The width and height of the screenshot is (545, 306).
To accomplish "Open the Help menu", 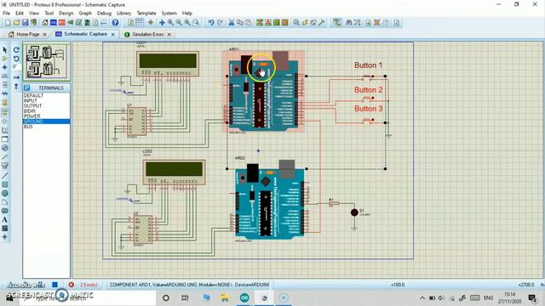I will pos(187,14).
